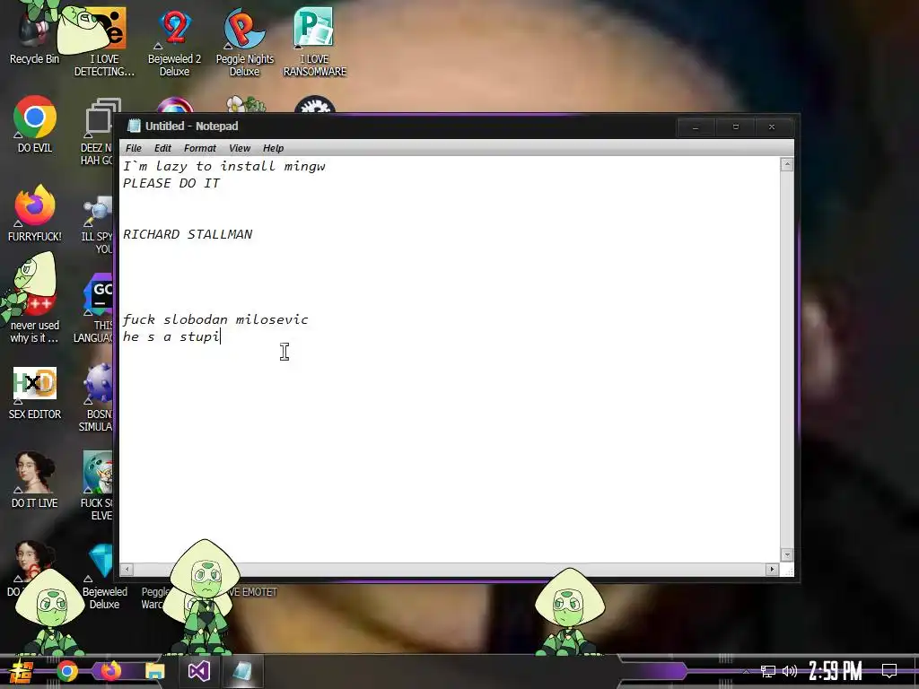The height and width of the screenshot is (689, 919).
Task: Open the Format menu in Notepad
Action: (x=200, y=148)
